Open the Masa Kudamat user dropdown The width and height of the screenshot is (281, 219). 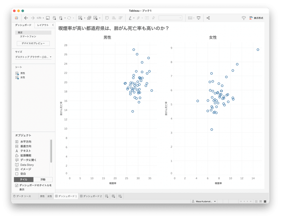204,201
